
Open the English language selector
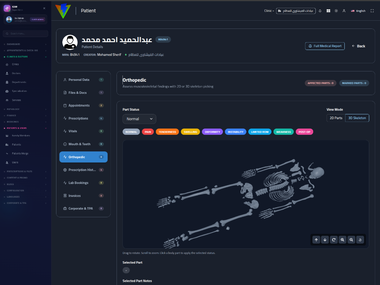(358, 11)
